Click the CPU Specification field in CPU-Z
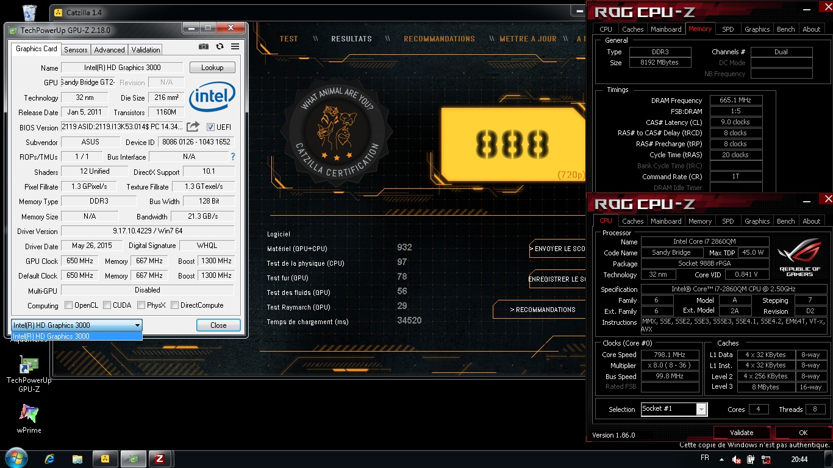The image size is (833, 468). point(734,289)
